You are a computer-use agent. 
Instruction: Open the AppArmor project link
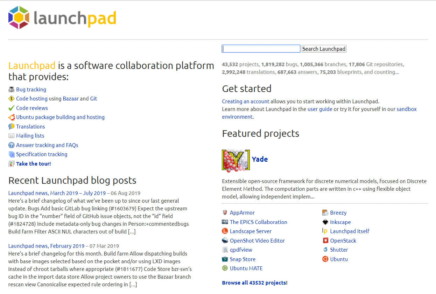(x=242, y=213)
